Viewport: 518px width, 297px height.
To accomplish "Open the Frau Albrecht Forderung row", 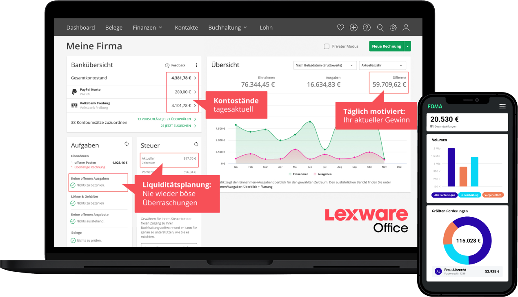I will click(467, 272).
